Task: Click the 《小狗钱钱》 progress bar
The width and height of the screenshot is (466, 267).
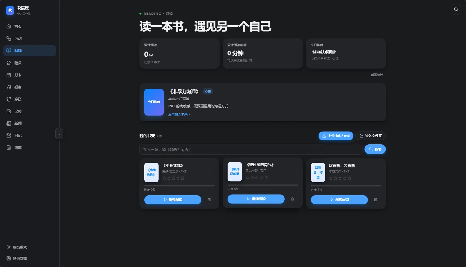Action: 179,186
